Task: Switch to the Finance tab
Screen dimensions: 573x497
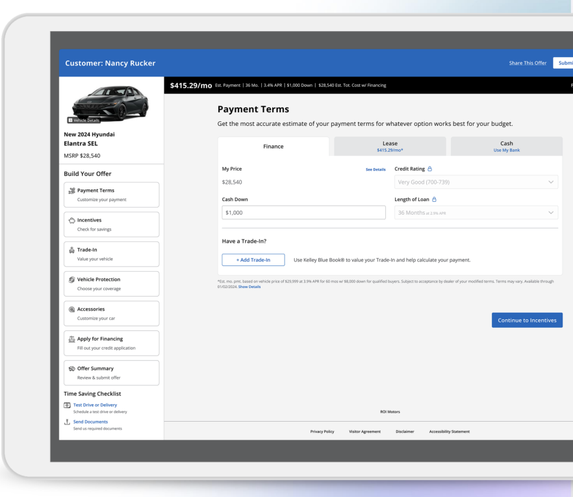Action: (274, 147)
